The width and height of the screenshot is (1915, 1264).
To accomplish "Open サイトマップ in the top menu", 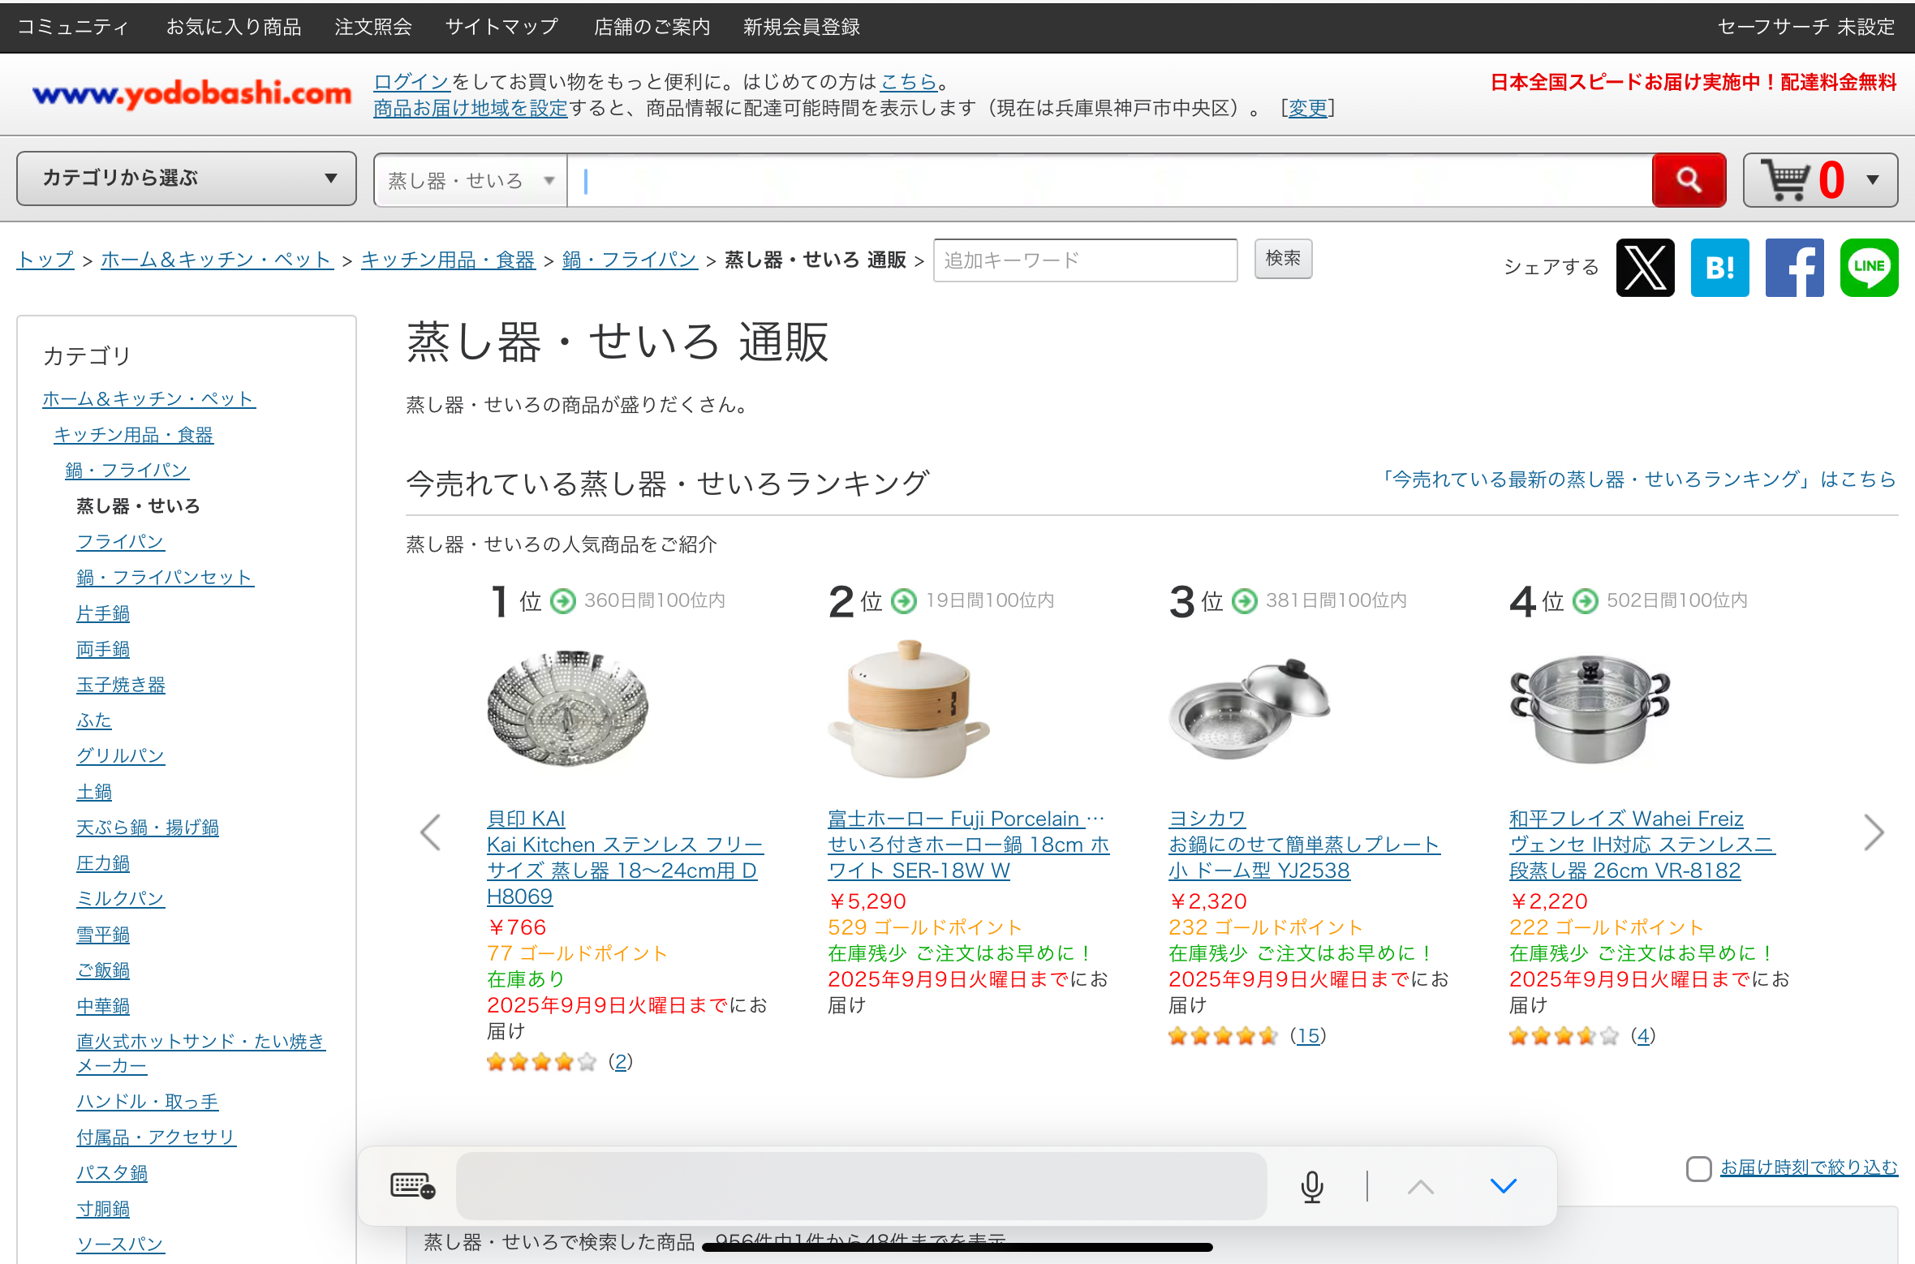I will (502, 27).
